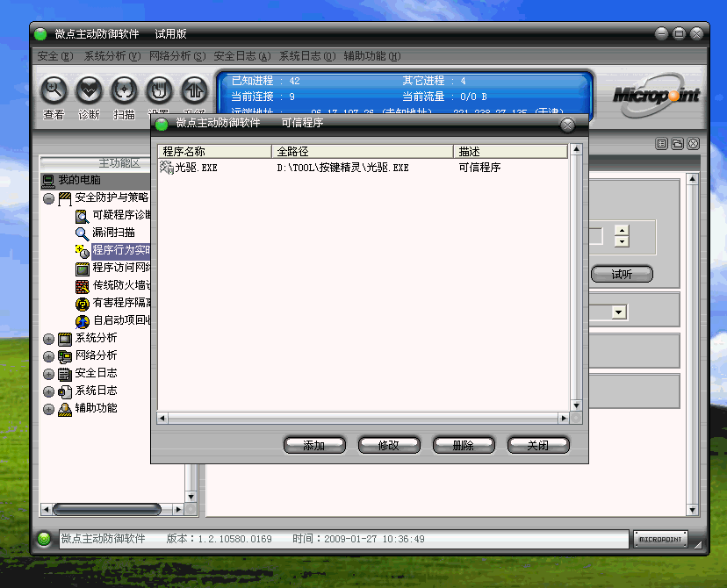This screenshot has height=588, width=727.
Task: Expand the 网络分析 tree node
Action: tap(48, 356)
